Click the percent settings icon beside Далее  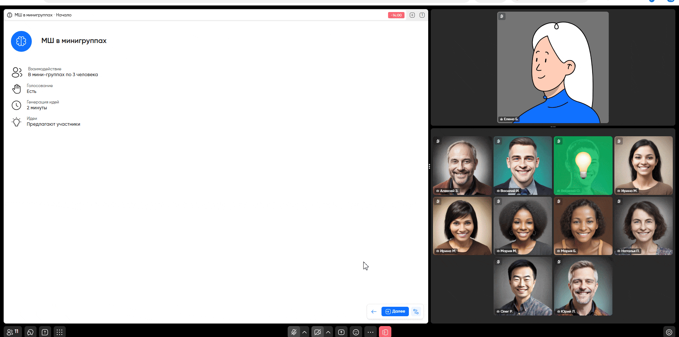[x=416, y=311]
